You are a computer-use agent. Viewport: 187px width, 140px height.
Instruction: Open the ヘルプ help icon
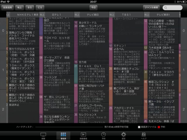143,134
